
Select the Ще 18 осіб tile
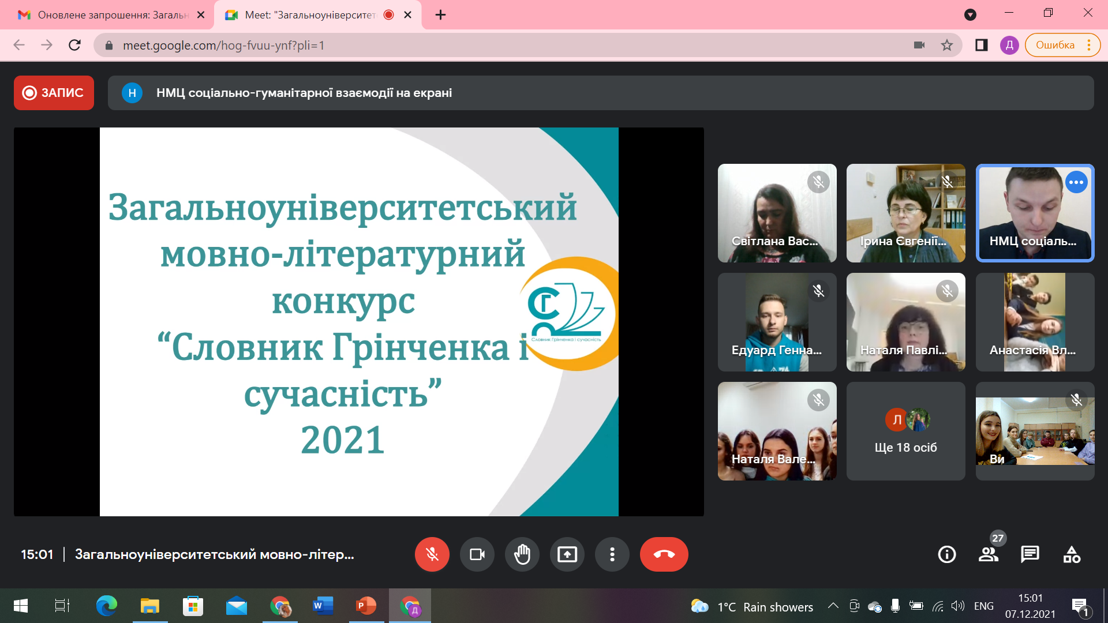pos(905,431)
